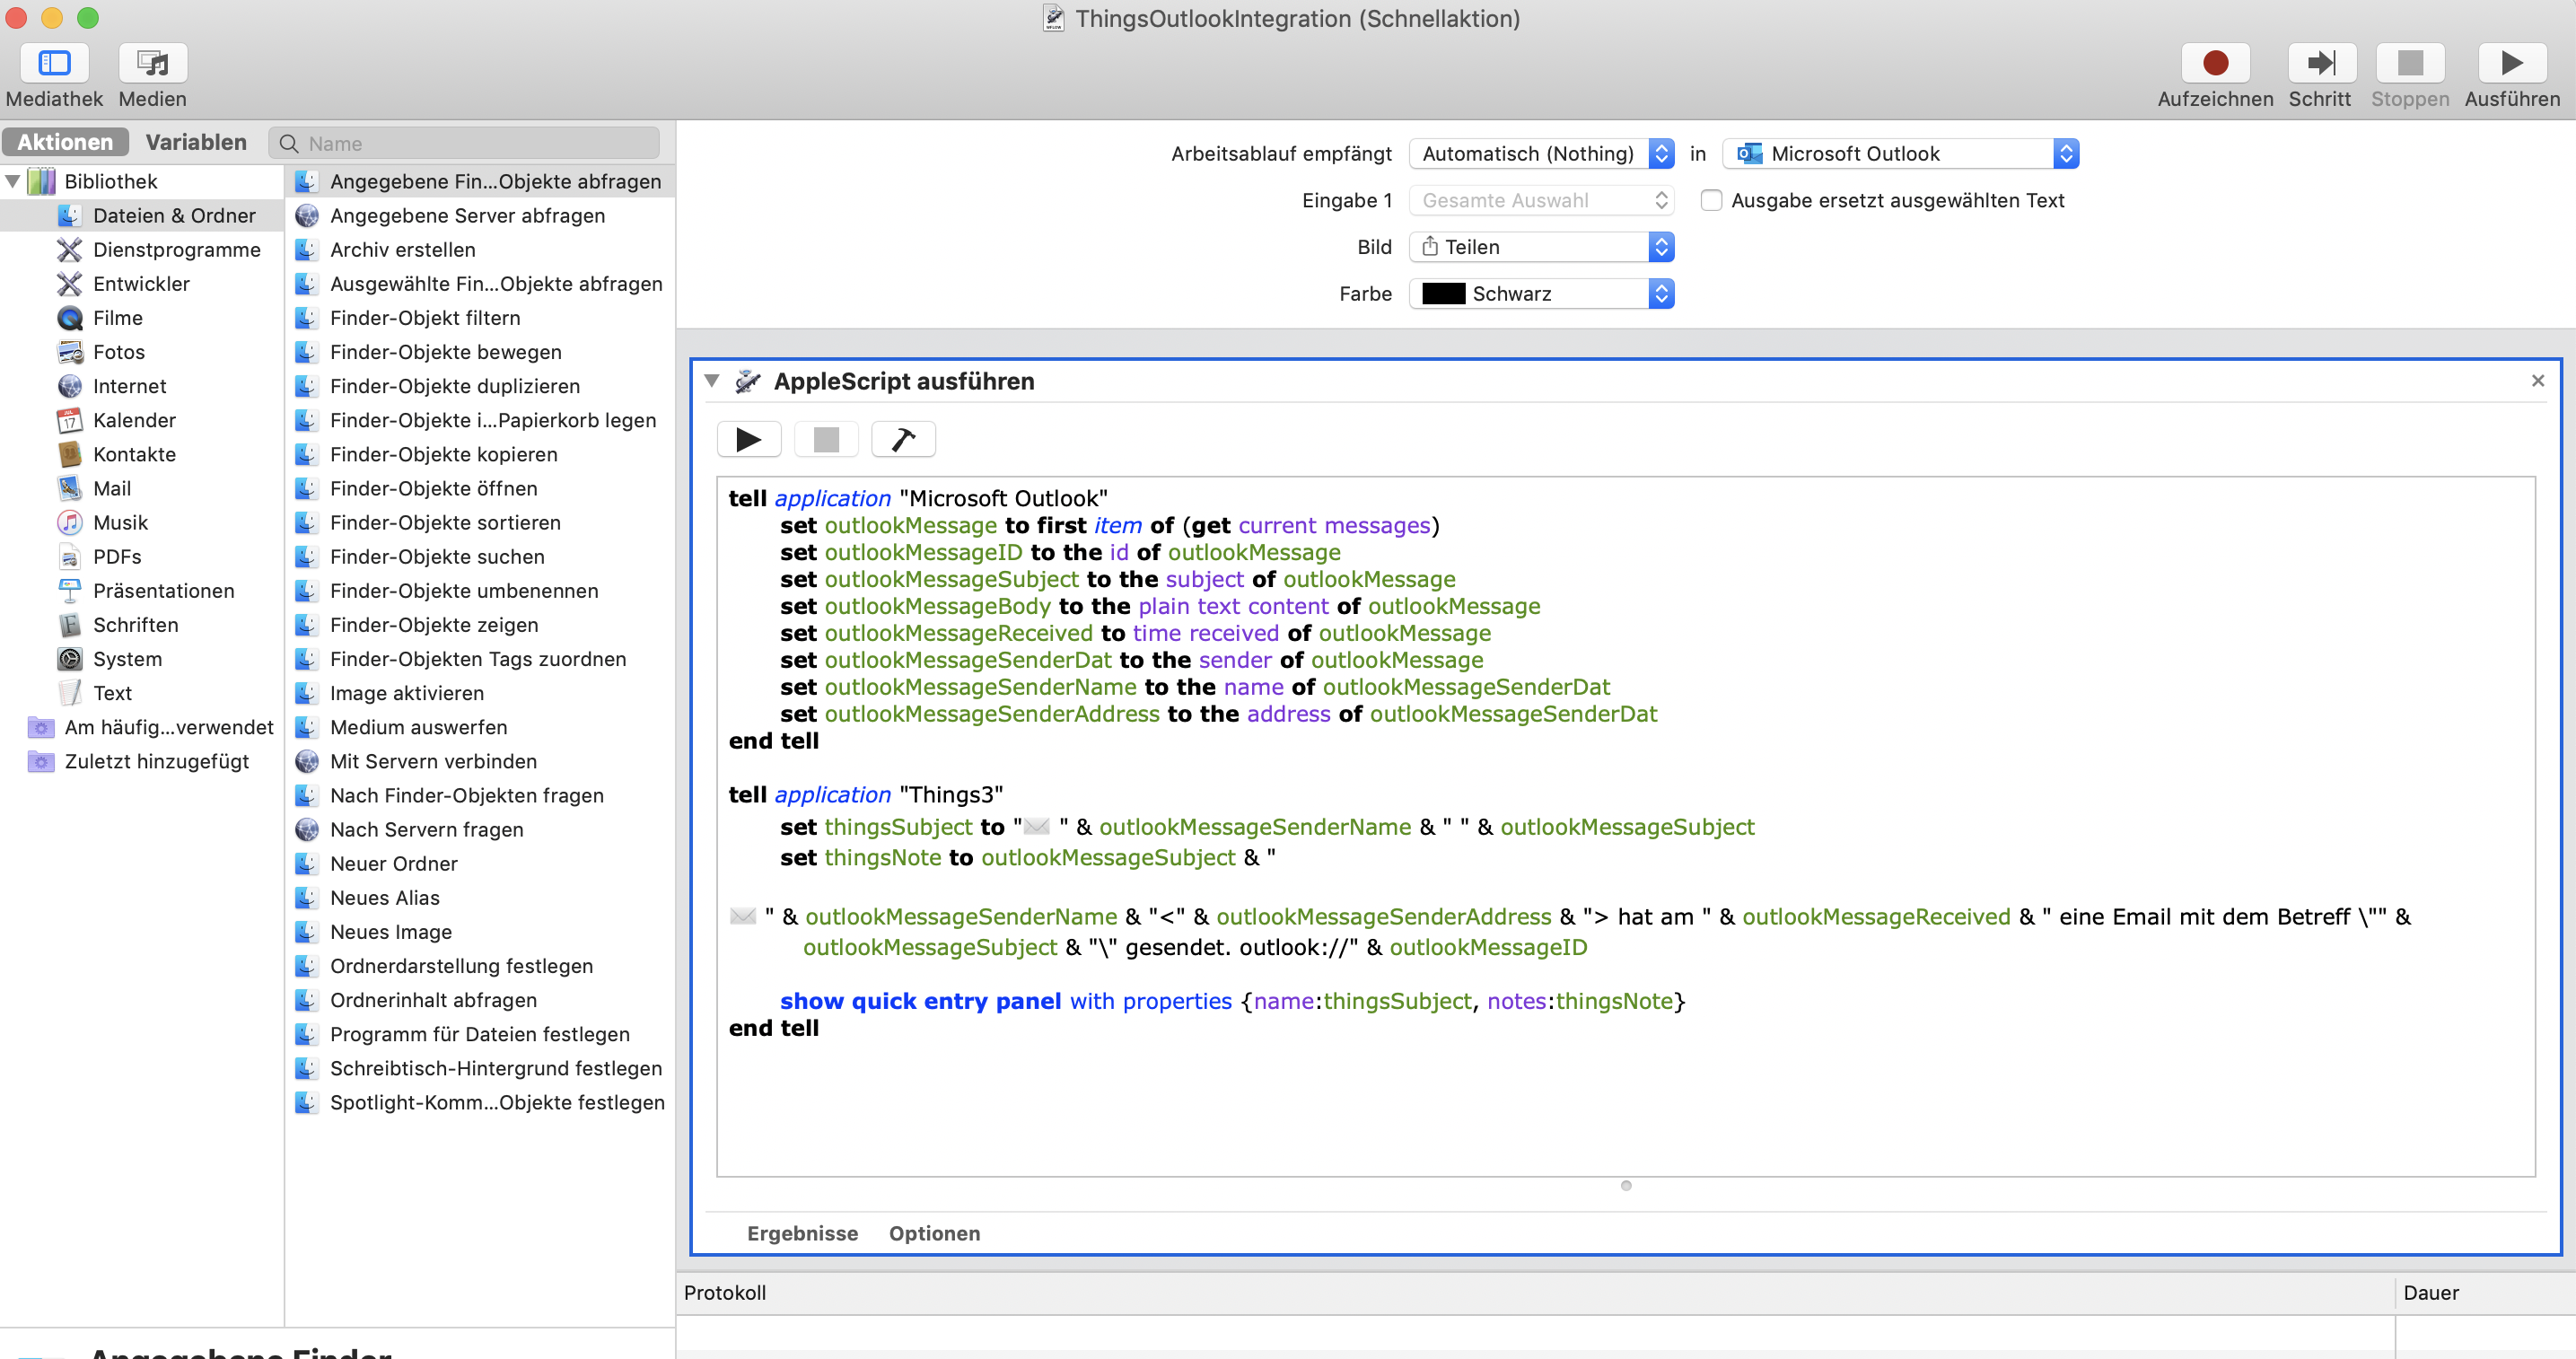Click the Name search field
The image size is (2576, 1359).
point(478,143)
